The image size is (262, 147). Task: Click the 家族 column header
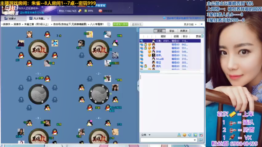[198, 36]
